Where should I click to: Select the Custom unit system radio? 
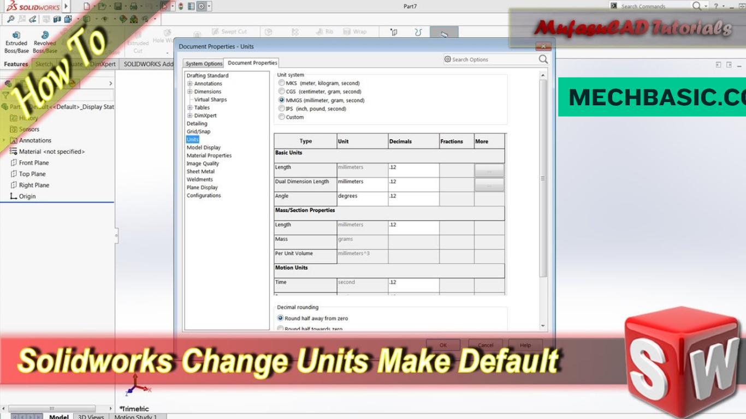(282, 117)
